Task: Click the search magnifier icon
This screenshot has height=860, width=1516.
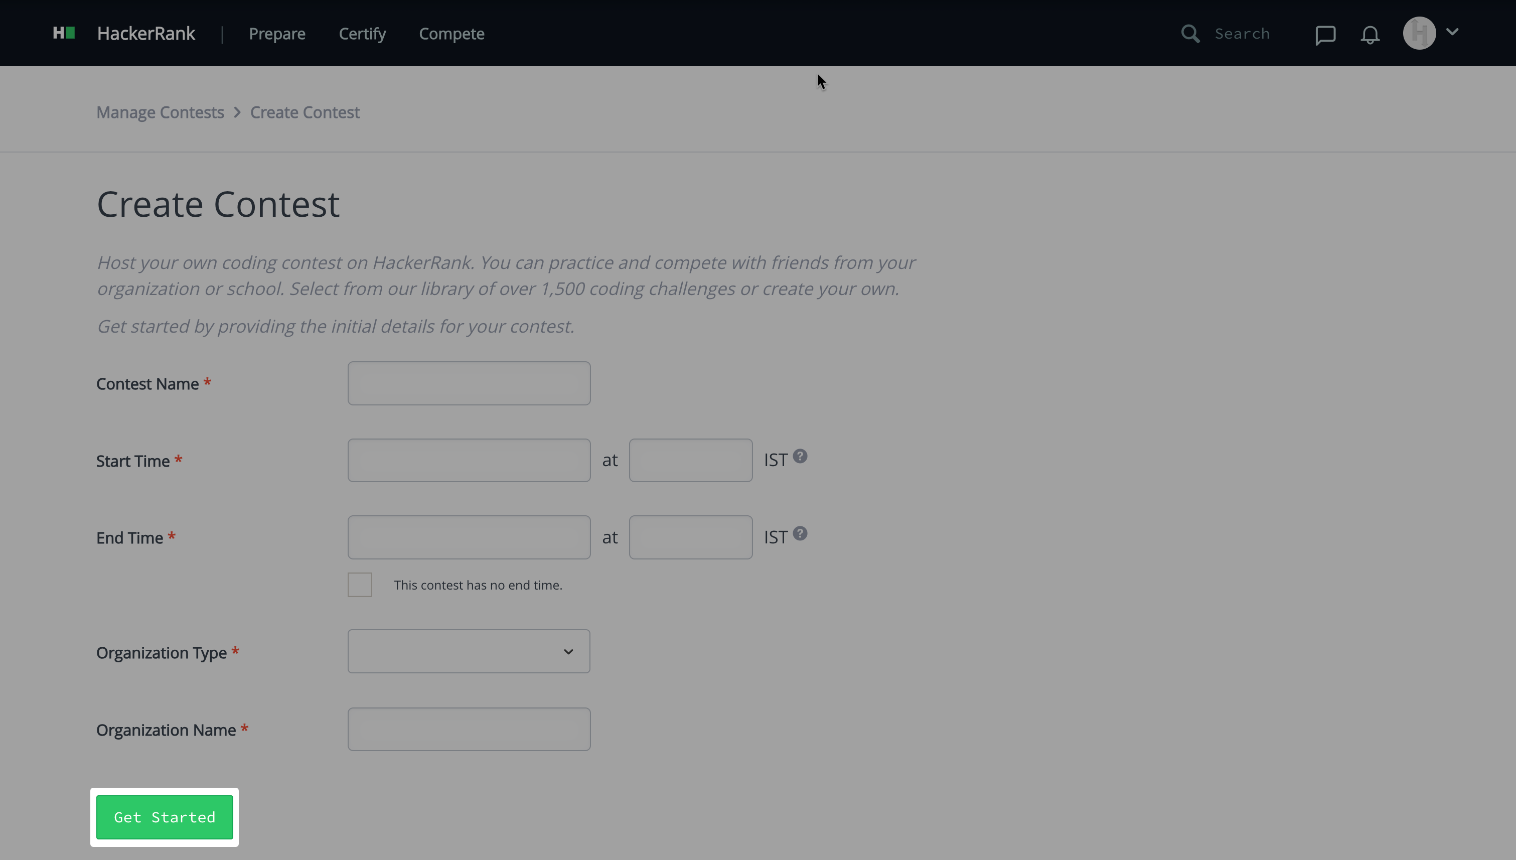Action: [x=1190, y=34]
